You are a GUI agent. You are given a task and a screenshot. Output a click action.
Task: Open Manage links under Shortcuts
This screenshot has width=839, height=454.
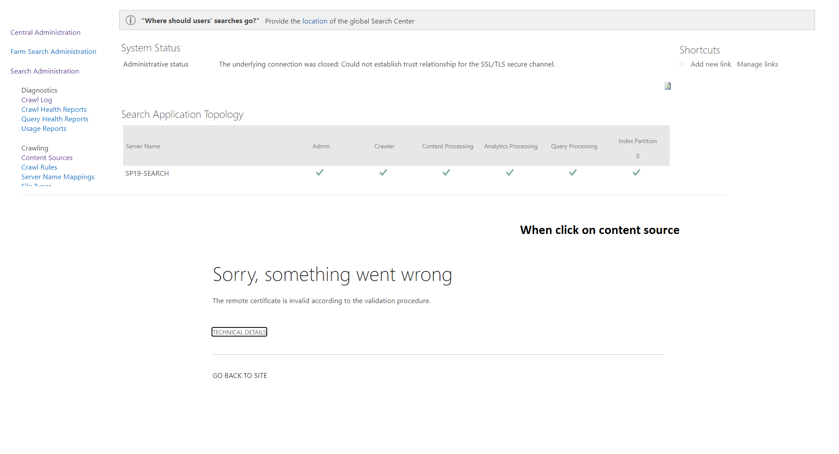pos(757,64)
